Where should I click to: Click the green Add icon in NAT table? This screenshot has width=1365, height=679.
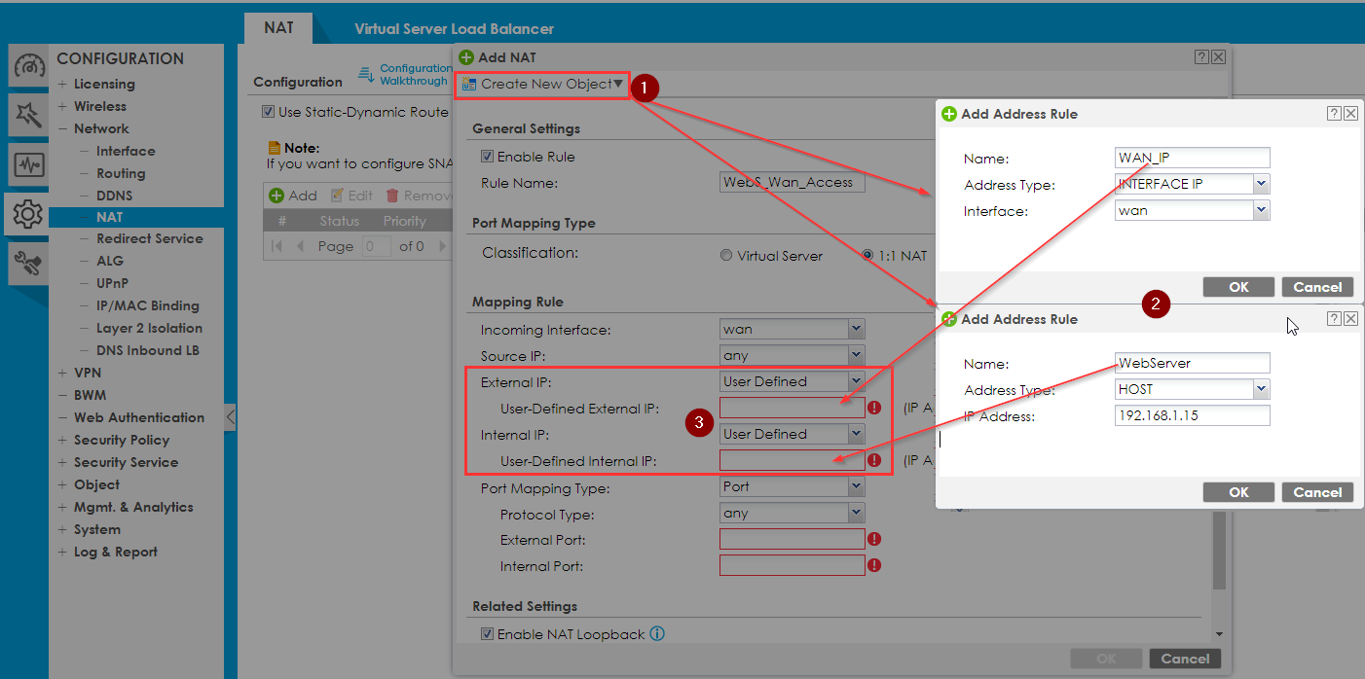[277, 196]
